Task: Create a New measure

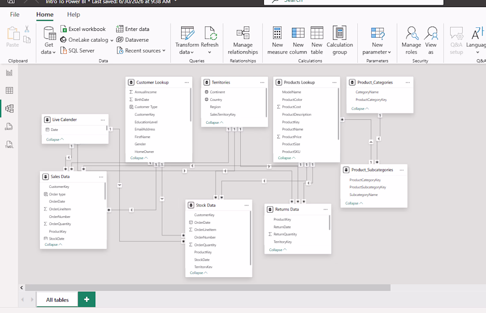Action: pos(277,40)
